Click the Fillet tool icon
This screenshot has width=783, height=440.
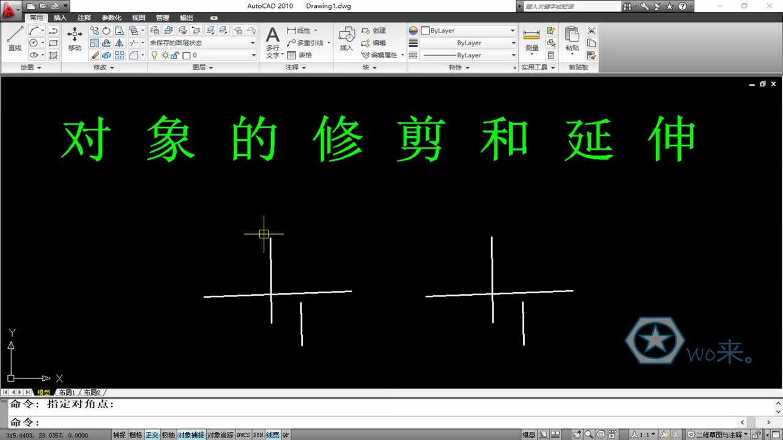tap(133, 55)
